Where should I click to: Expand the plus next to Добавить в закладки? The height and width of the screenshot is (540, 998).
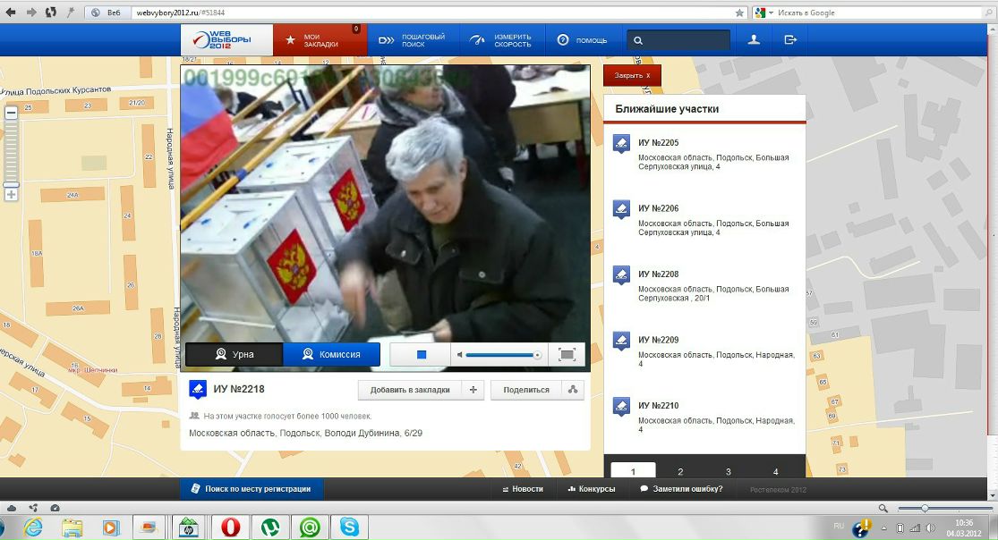point(473,390)
